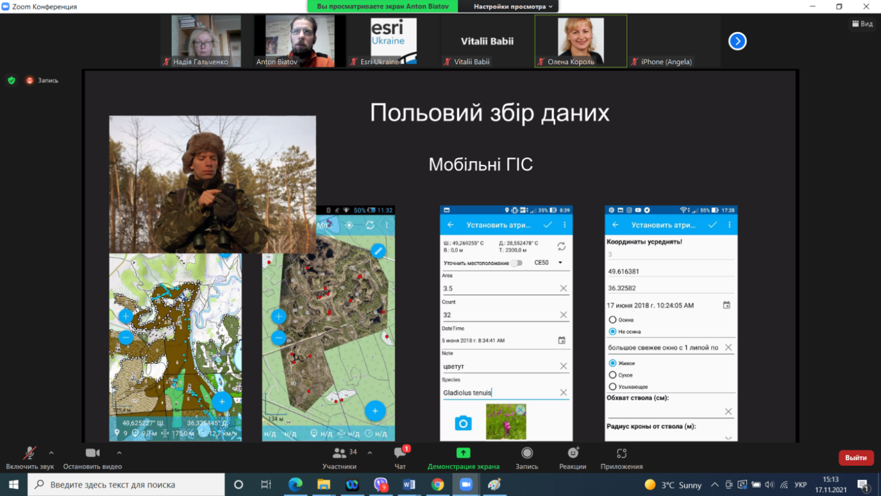Click the Запись record button in Zoom toolbar
881x496 pixels.
[x=527, y=457]
